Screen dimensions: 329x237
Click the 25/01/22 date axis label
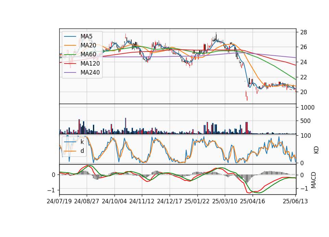click(x=197, y=202)
